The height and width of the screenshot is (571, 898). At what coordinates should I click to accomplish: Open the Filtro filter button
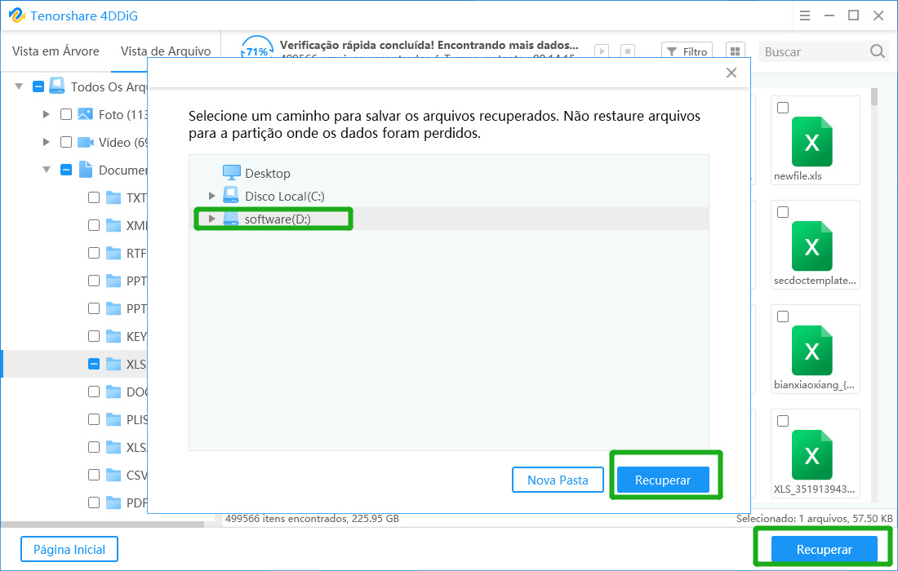click(x=687, y=51)
